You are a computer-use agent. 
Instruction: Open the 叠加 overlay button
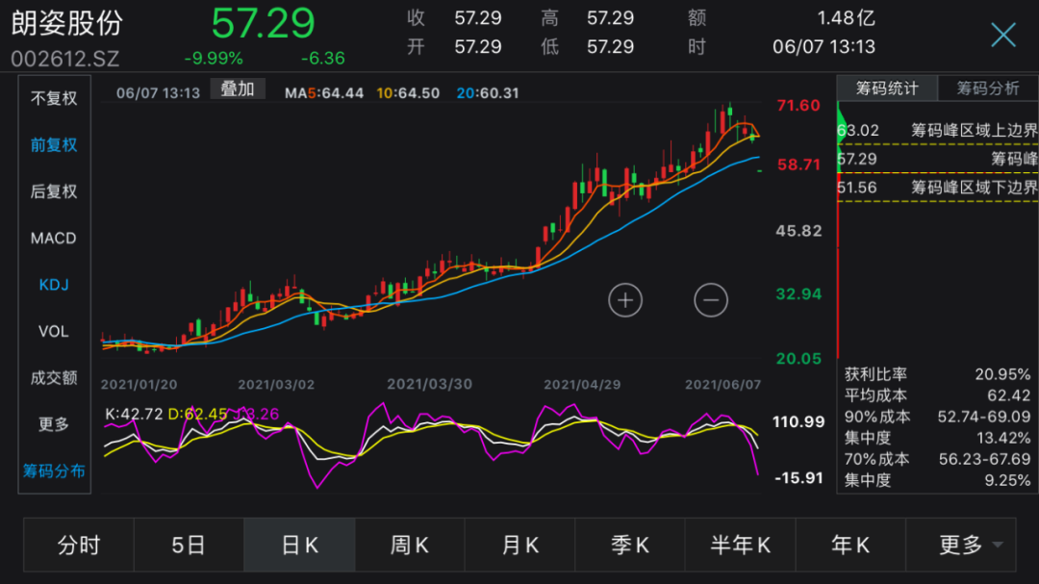pyautogui.click(x=238, y=89)
